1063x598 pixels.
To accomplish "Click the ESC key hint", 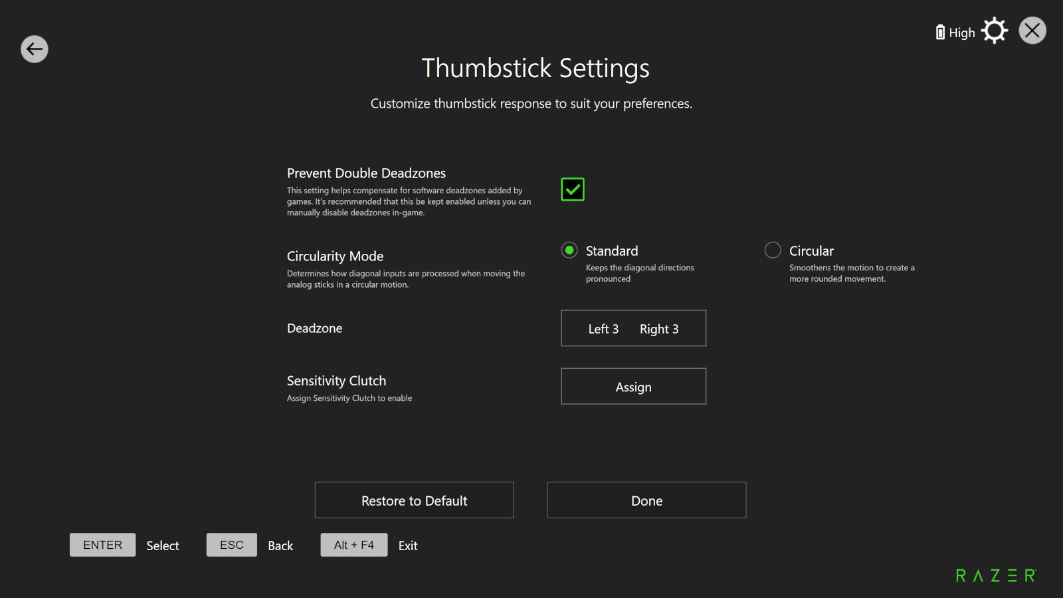I will coord(231,545).
